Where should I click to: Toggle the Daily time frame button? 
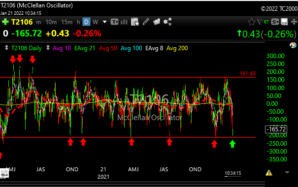pyautogui.click(x=86, y=22)
